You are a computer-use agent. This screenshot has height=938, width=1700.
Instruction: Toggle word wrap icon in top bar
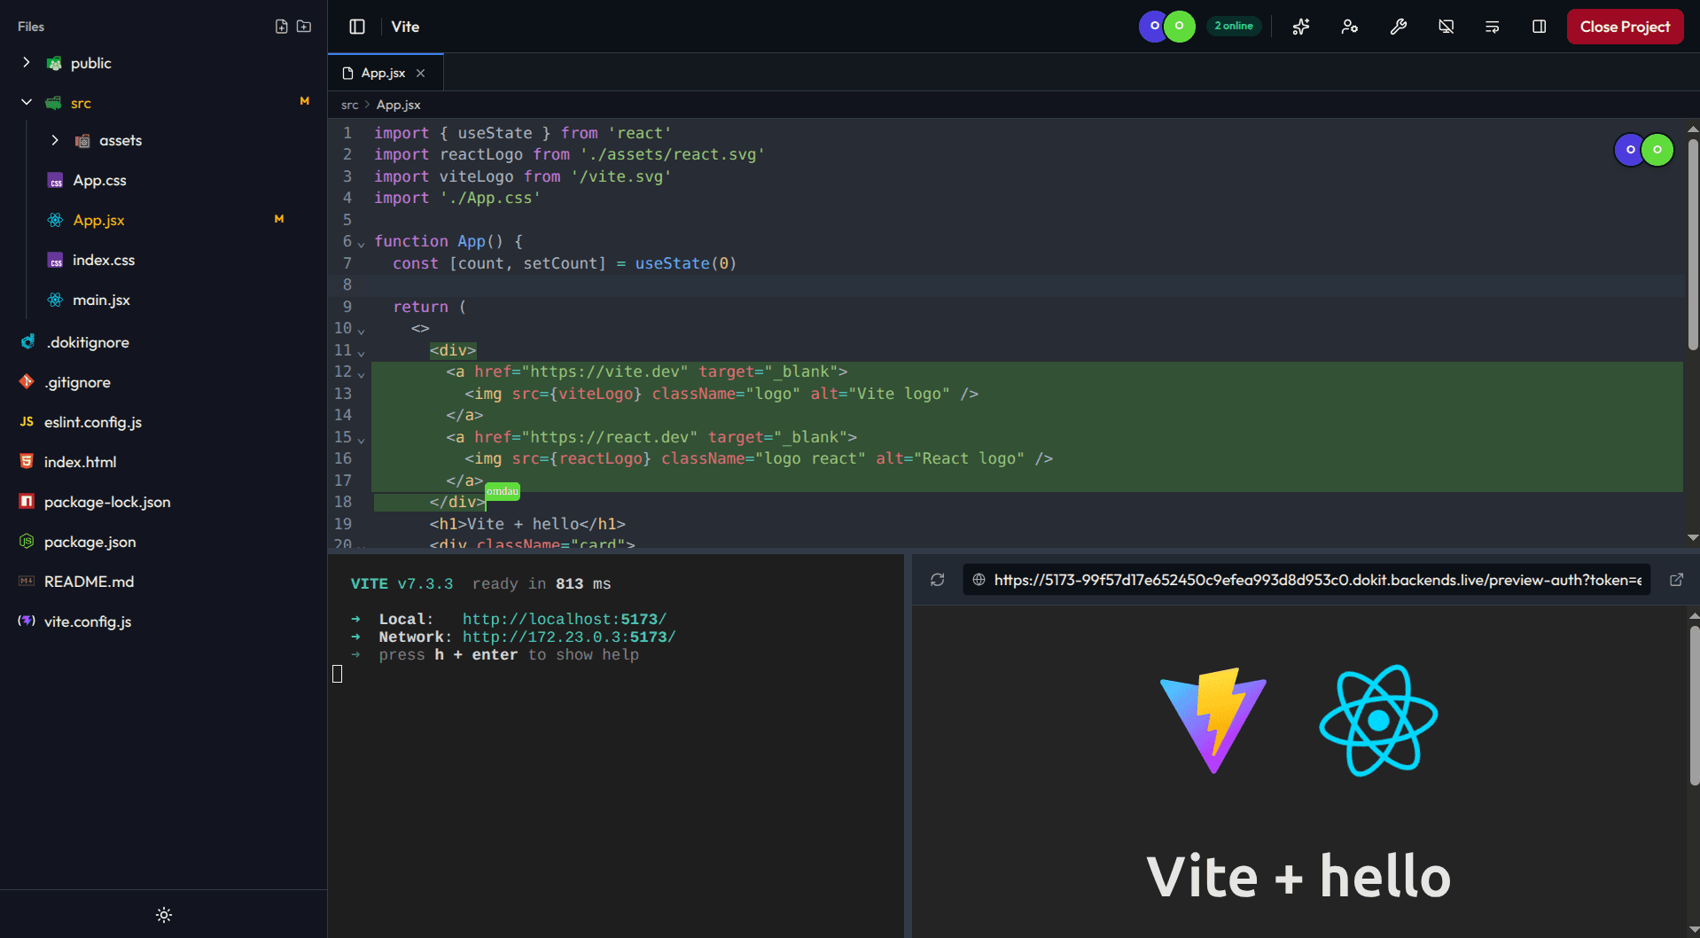click(x=1493, y=27)
